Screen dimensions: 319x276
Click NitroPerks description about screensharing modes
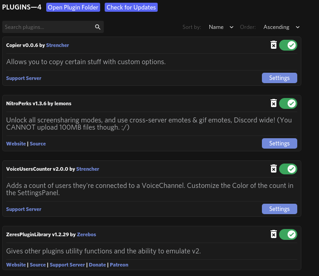pyautogui.click(x=149, y=124)
